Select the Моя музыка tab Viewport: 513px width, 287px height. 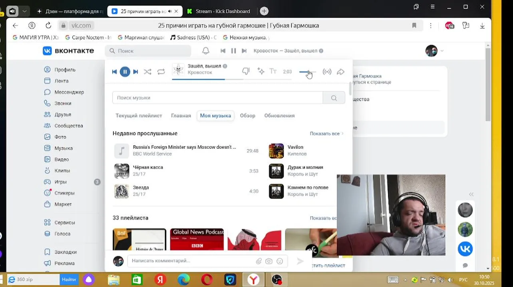pos(215,116)
